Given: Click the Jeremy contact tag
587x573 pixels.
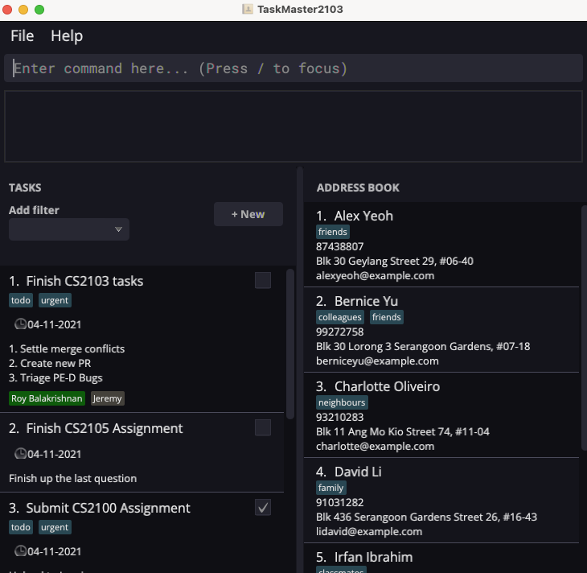Looking at the screenshot, I should (108, 398).
